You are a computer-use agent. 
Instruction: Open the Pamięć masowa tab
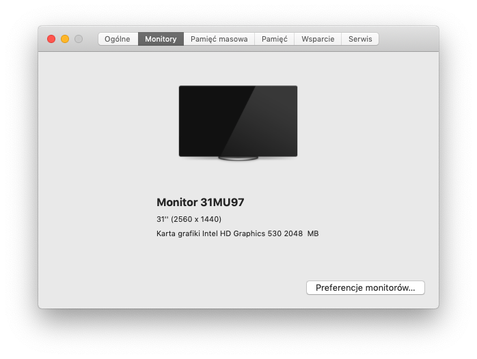(219, 39)
